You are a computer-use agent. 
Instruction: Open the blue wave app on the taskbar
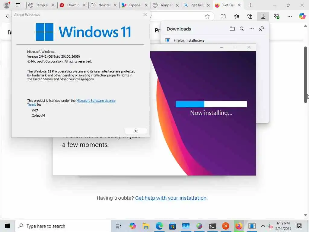pyautogui.click(x=186, y=226)
